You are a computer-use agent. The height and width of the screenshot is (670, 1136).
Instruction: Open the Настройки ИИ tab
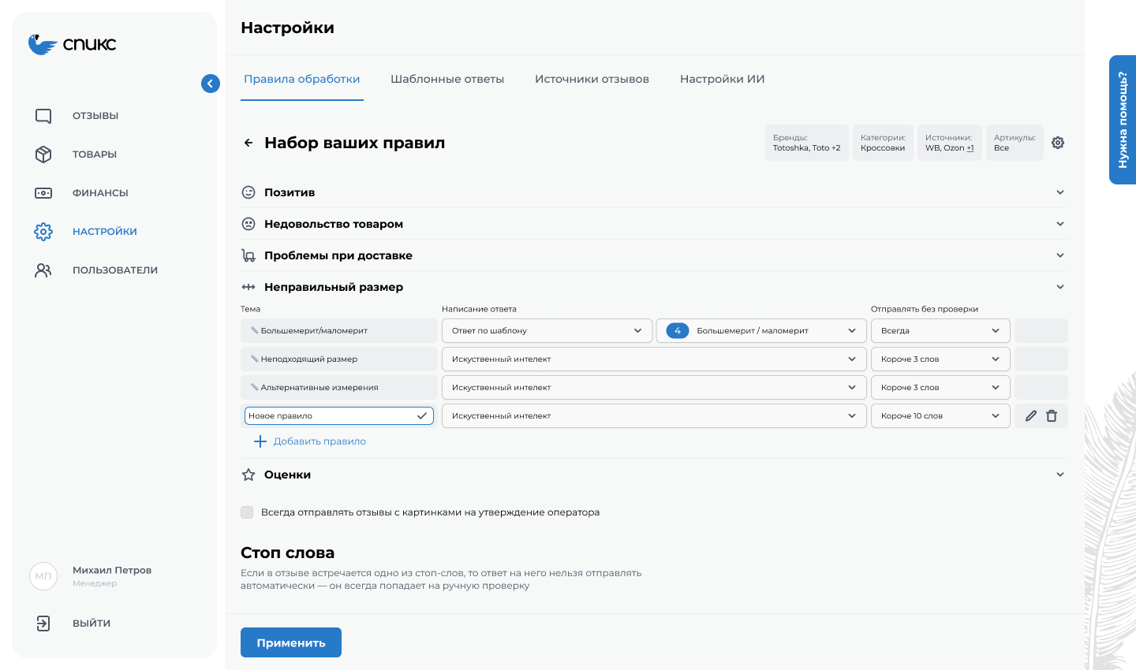click(721, 79)
